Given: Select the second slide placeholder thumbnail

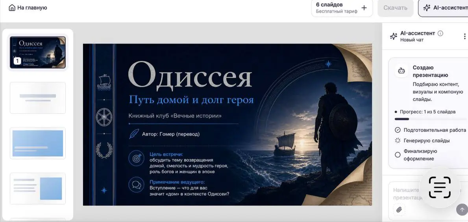Looking at the screenshot, I should (38, 98).
